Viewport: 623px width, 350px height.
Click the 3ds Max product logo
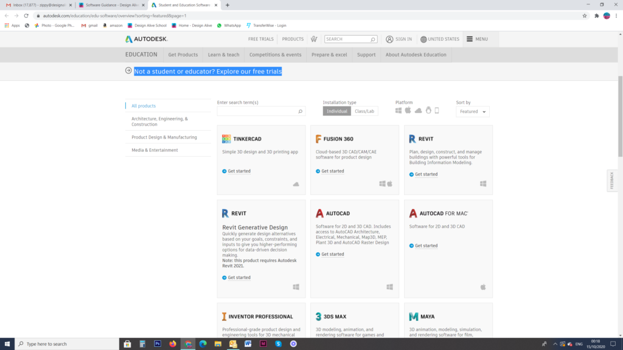(x=318, y=317)
